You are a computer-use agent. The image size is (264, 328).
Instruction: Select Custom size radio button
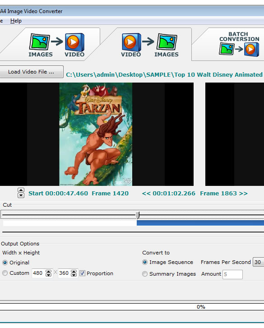[x=5, y=273]
